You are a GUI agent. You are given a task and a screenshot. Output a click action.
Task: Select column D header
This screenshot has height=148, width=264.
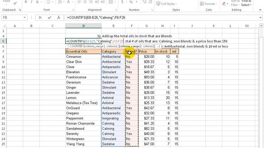click(83, 26)
